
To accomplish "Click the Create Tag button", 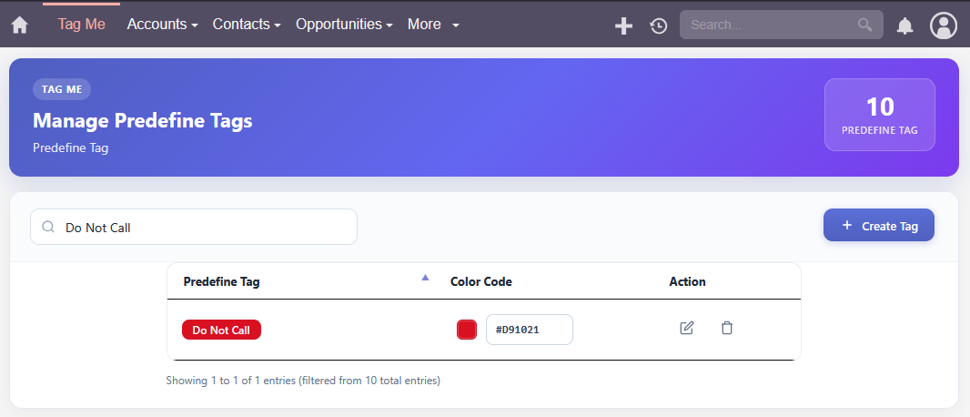I will pyautogui.click(x=878, y=225).
